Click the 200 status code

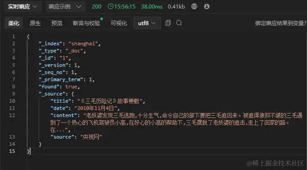pyautogui.click(x=97, y=7)
